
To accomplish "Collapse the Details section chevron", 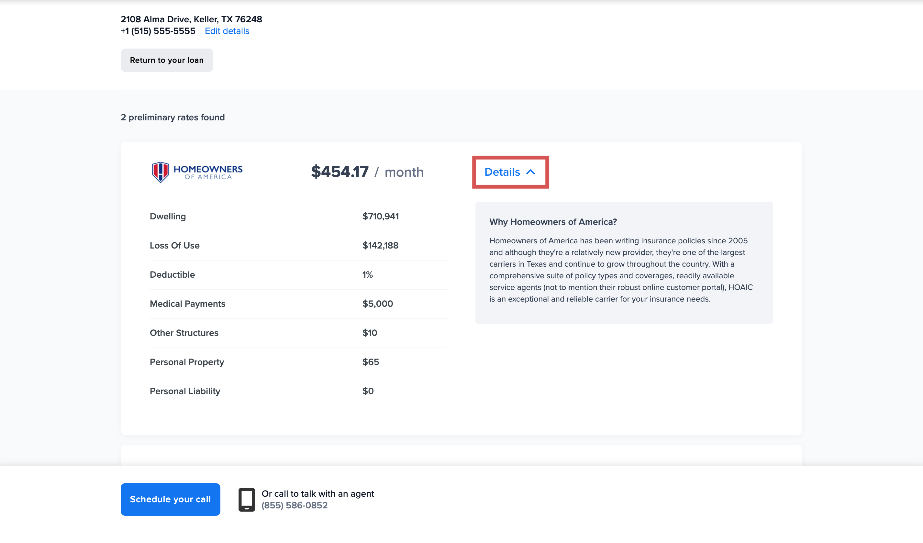I will click(x=530, y=172).
